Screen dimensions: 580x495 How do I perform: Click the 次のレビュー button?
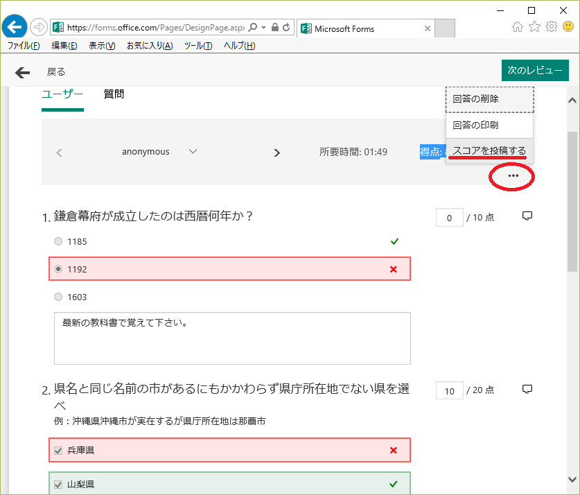pyautogui.click(x=535, y=71)
